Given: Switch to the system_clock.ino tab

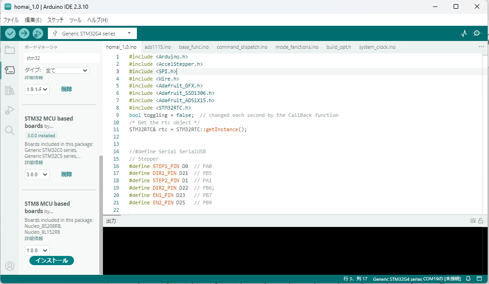Looking at the screenshot, I should click(377, 47).
